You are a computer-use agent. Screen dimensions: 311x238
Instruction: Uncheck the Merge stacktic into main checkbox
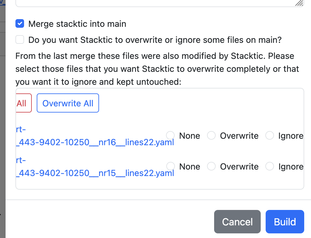tap(20, 24)
